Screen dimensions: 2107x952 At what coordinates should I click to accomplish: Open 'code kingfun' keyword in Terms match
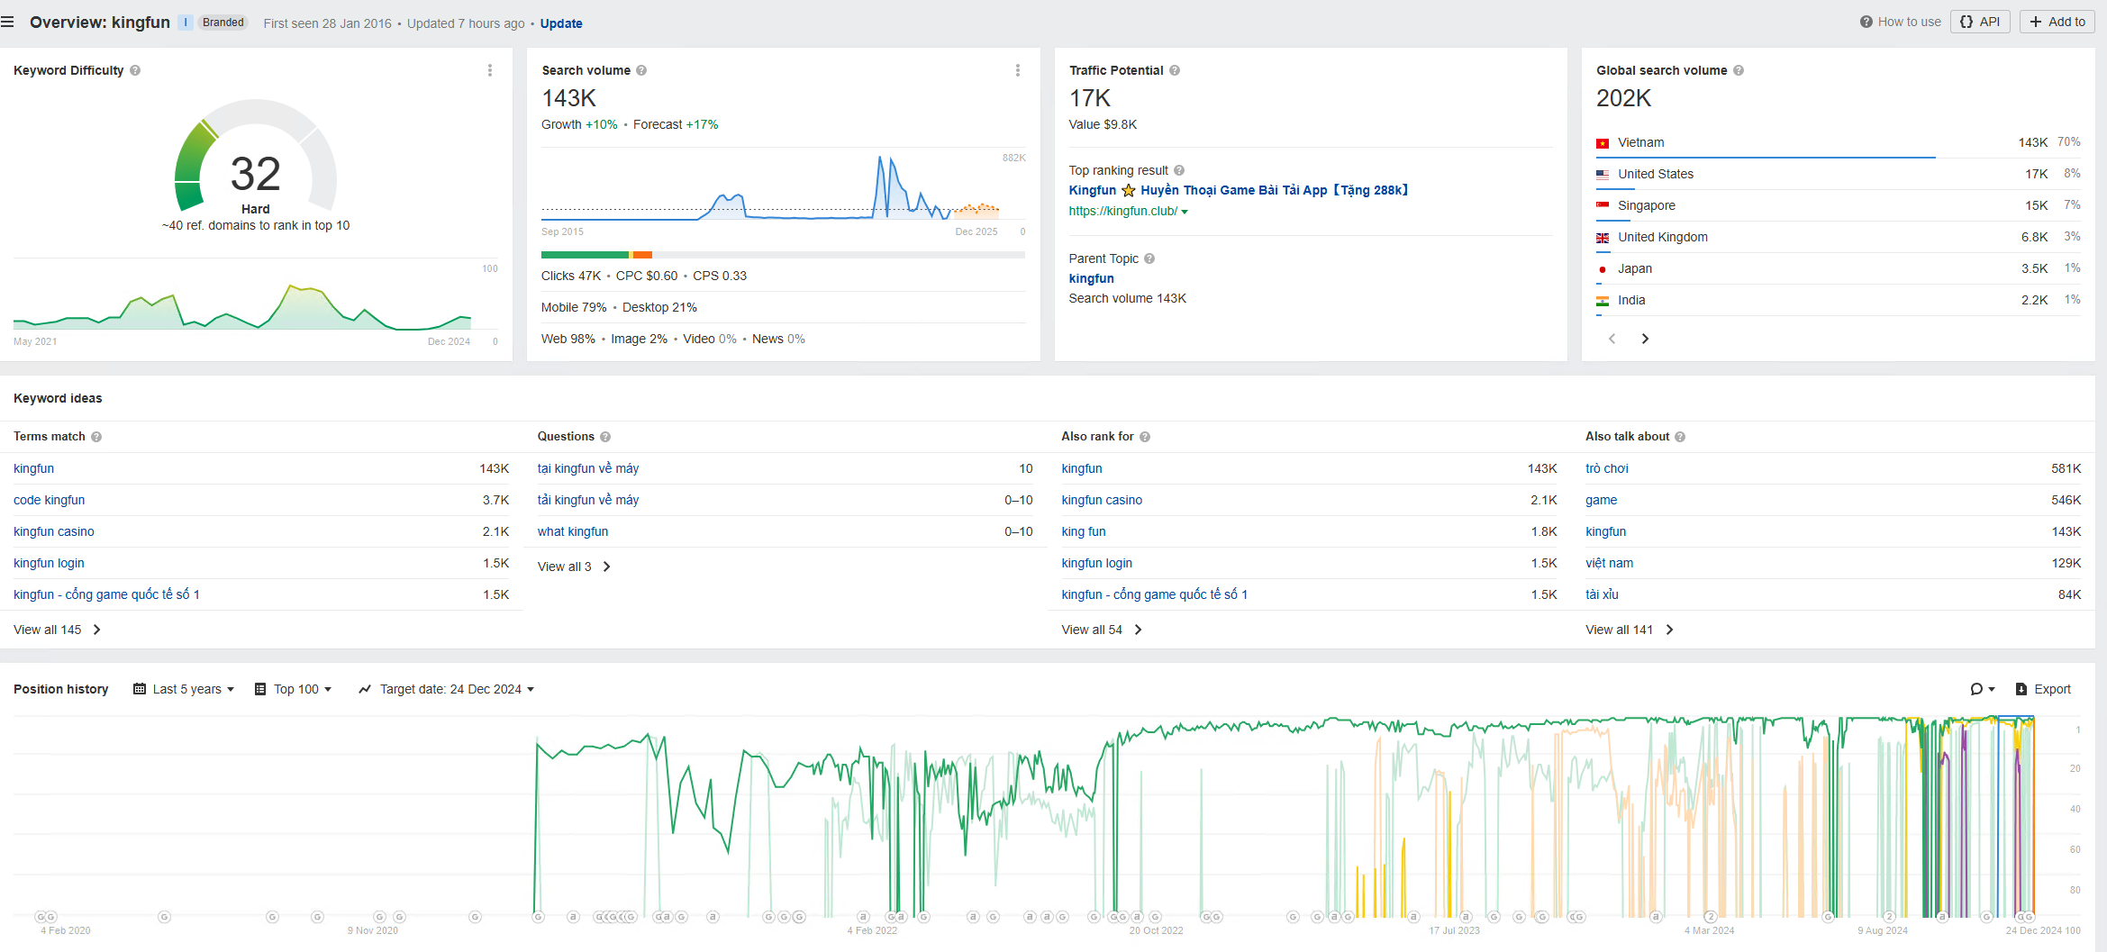tap(50, 500)
